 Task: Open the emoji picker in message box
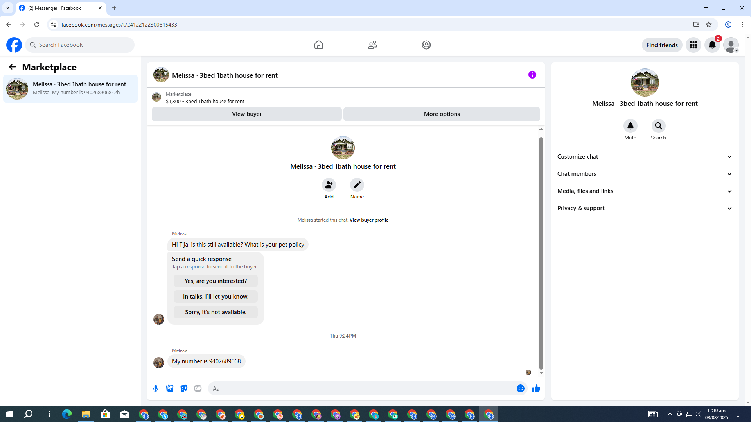point(520,388)
